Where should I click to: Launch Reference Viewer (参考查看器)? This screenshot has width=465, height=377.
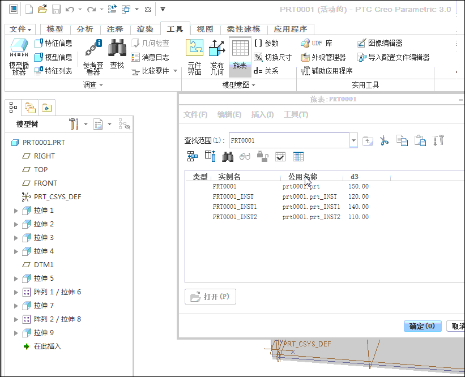[93, 57]
